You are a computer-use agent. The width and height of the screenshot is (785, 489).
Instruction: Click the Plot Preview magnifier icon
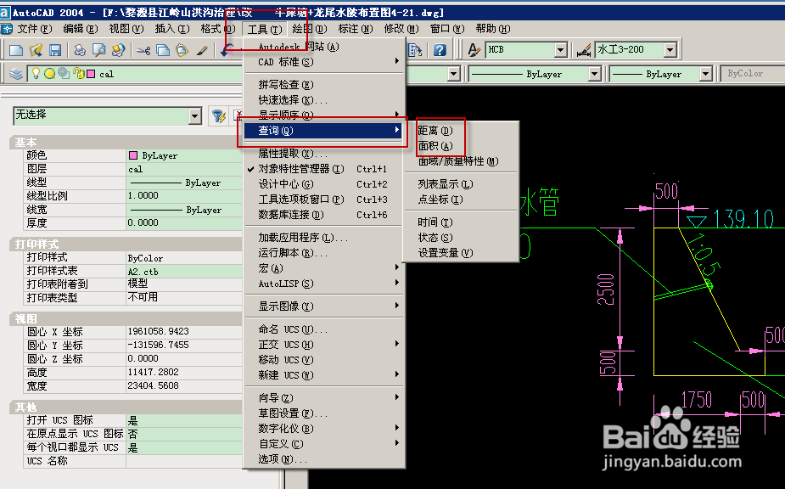point(99,50)
